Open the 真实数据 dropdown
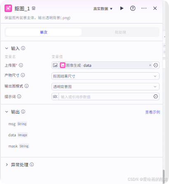Image resolution: width=169 pixels, height=184 pixels. pos(103,9)
